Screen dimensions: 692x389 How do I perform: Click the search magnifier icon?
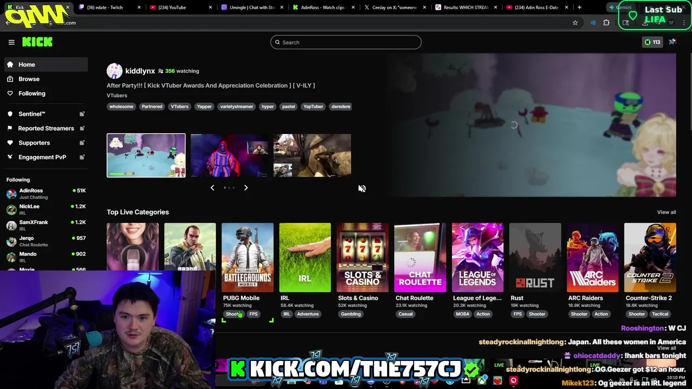[277, 42]
